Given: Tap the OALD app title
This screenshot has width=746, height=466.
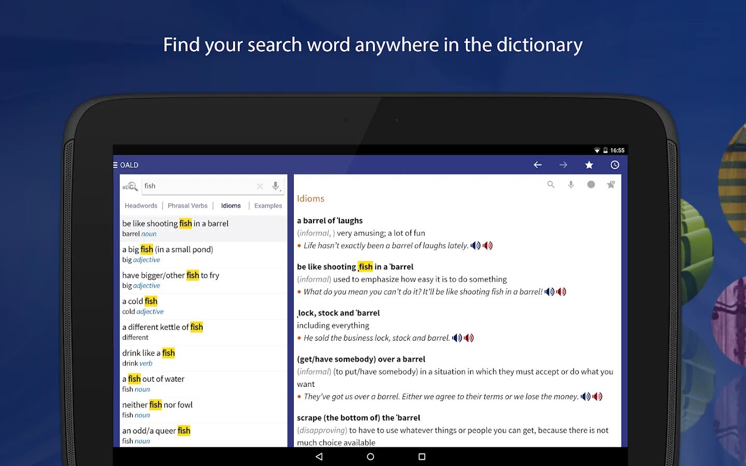Looking at the screenshot, I should pyautogui.click(x=129, y=165).
